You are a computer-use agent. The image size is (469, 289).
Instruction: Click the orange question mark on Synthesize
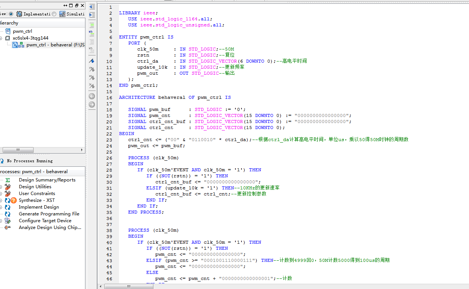pos(14,200)
